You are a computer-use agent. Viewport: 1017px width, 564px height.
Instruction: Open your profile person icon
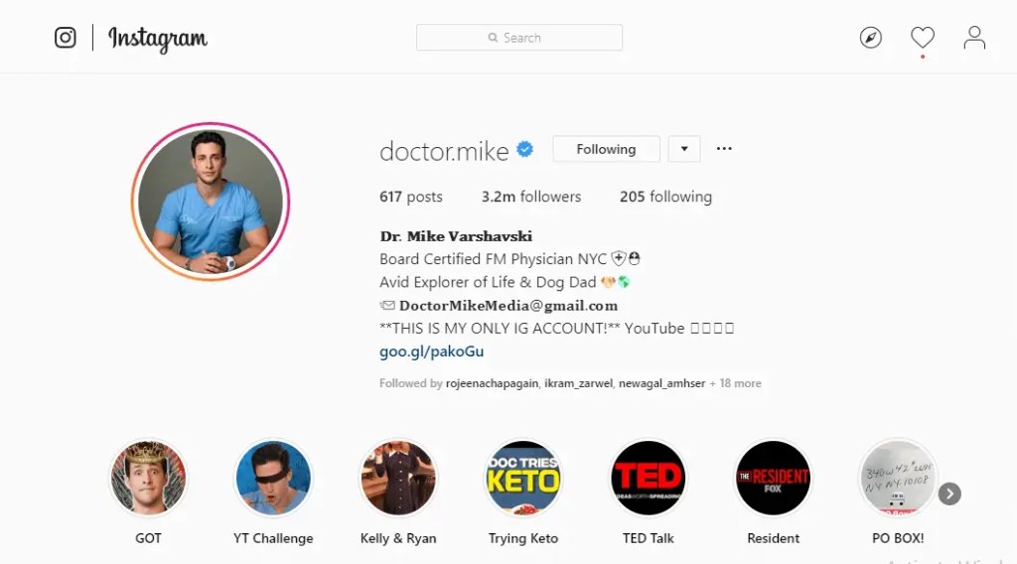[974, 38]
